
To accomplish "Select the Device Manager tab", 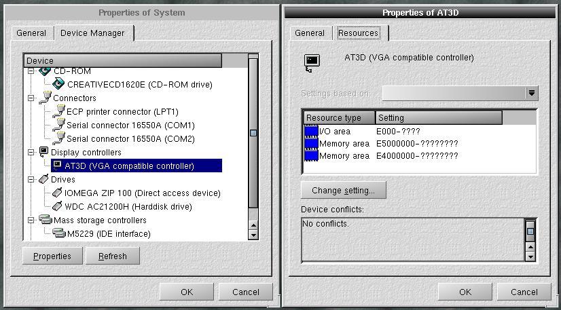I will click(x=92, y=33).
